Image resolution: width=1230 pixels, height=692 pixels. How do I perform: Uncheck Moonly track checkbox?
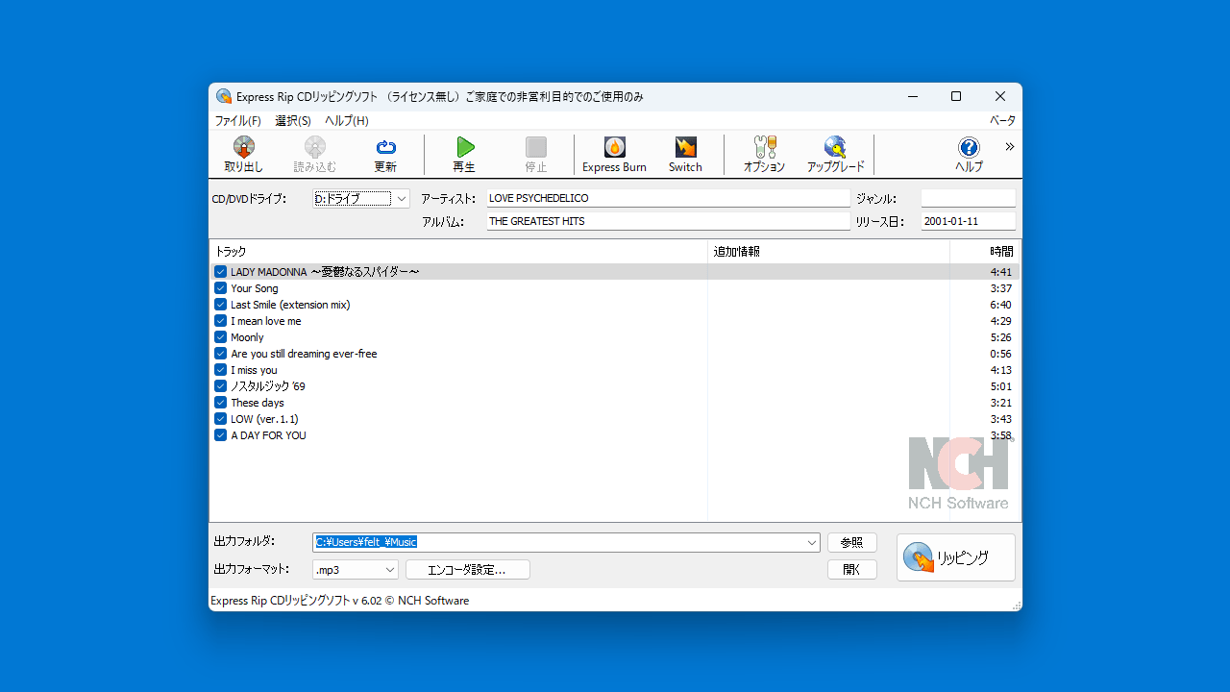click(220, 337)
